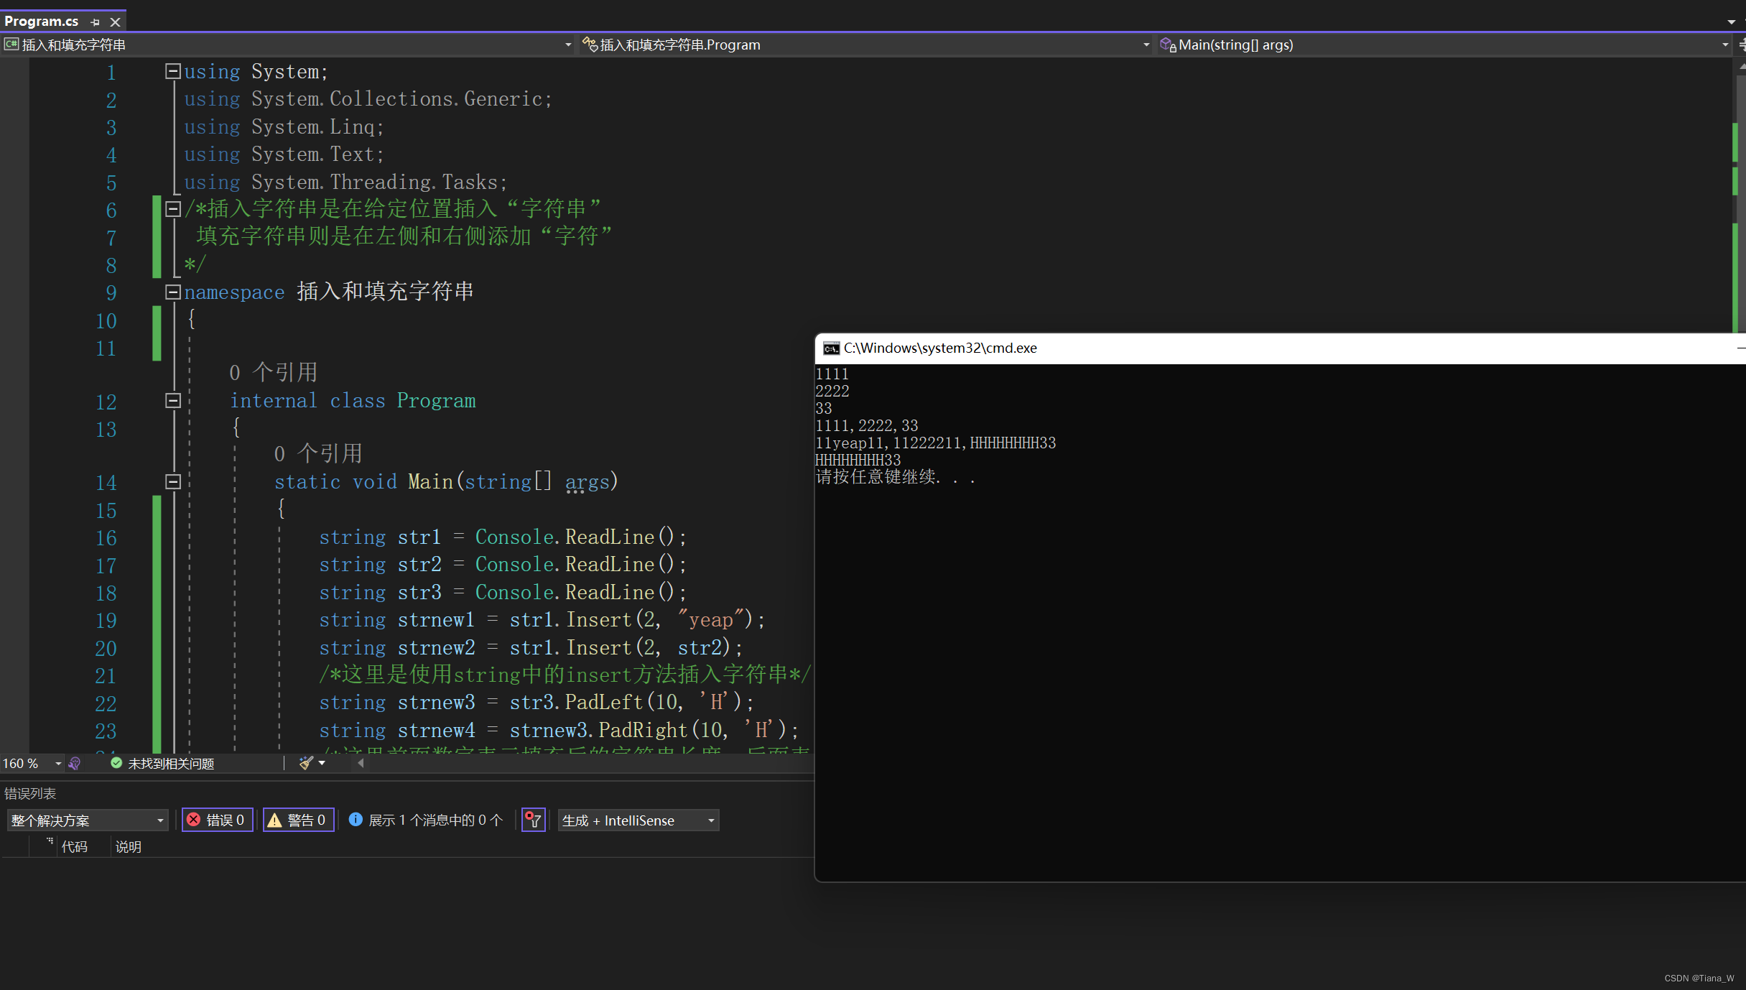Screen dimensions: 1746x990
Task: Toggle the 警告 0 filter button
Action: [298, 820]
